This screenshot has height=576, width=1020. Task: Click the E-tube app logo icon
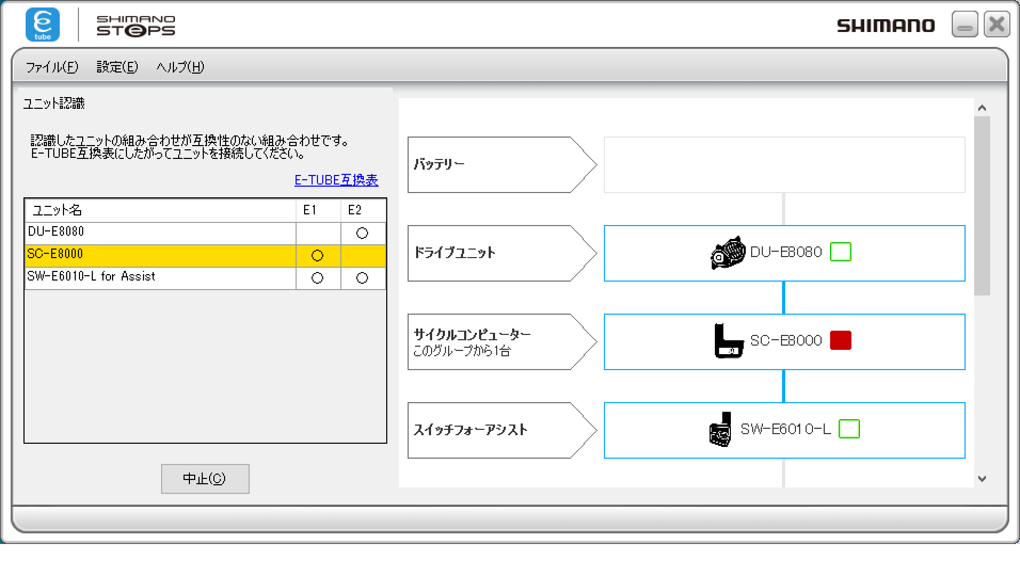(43, 25)
